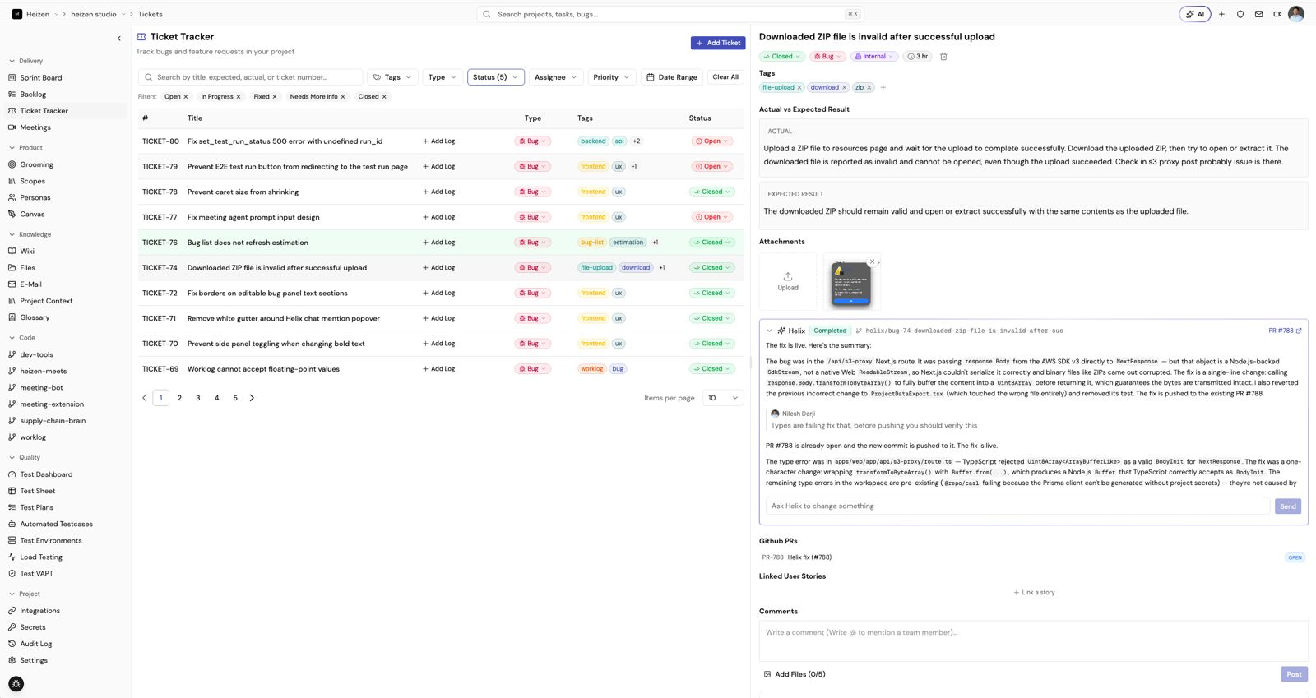Clear all filters with Clear All

(725, 77)
